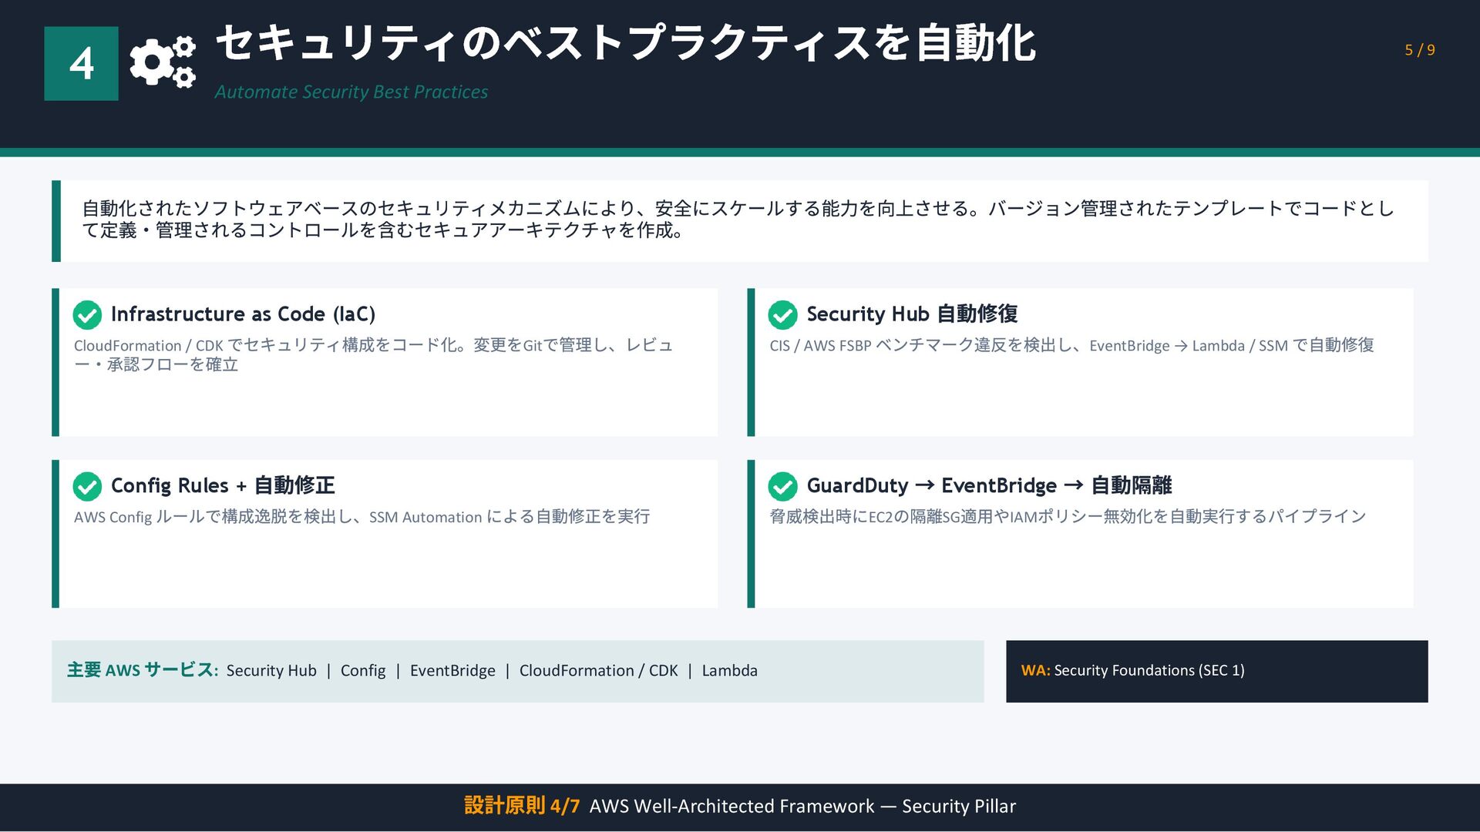Click Security Hub in the services bar

pos(271,671)
